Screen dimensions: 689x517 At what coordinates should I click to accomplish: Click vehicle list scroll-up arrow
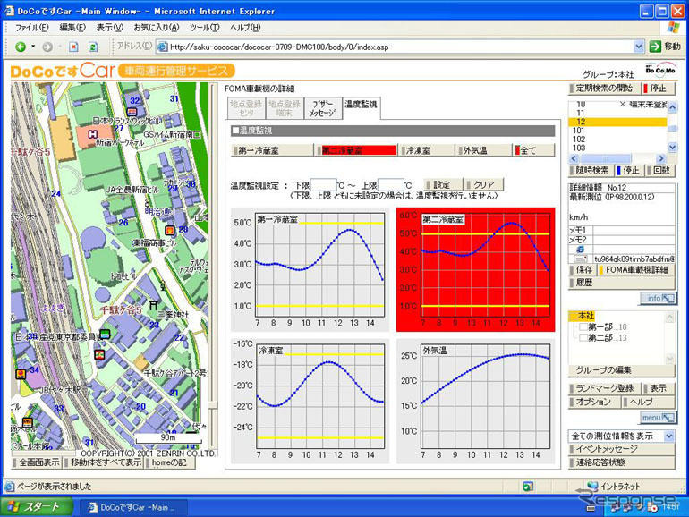click(x=672, y=106)
